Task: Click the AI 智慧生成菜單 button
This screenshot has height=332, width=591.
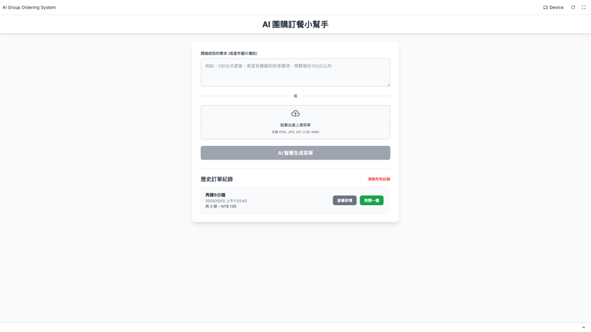Action: pyautogui.click(x=295, y=153)
